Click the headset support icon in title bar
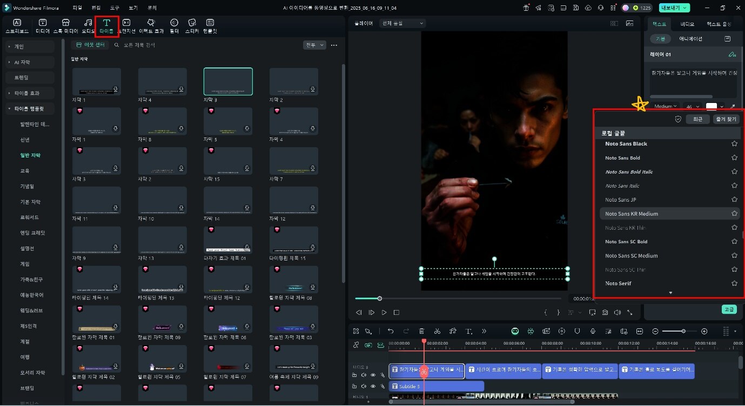 [600, 8]
